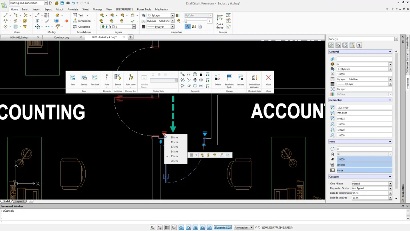Viewport: 410px width, 231px height.
Task: Collapse the Geometry section in Properties
Action: pyautogui.click(x=390, y=100)
